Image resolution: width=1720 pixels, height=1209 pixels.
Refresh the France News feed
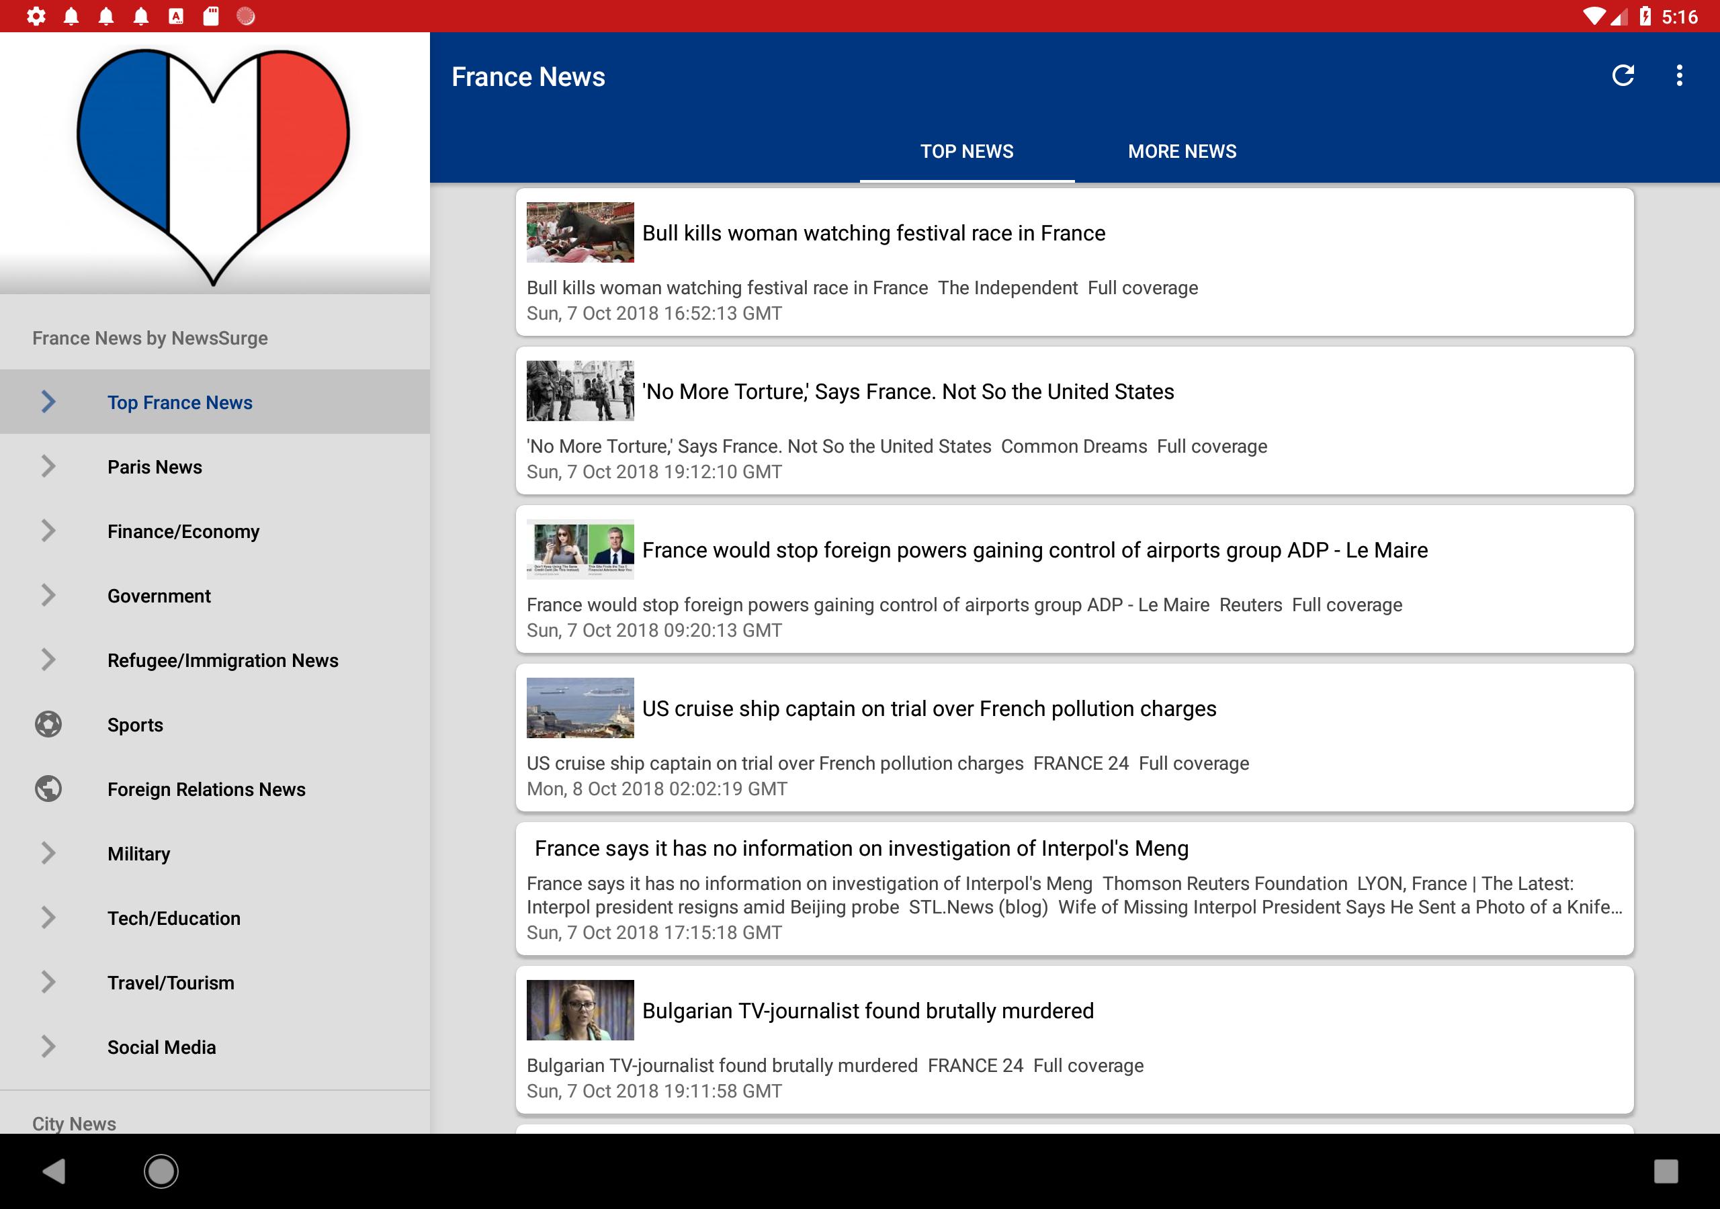[x=1623, y=76]
